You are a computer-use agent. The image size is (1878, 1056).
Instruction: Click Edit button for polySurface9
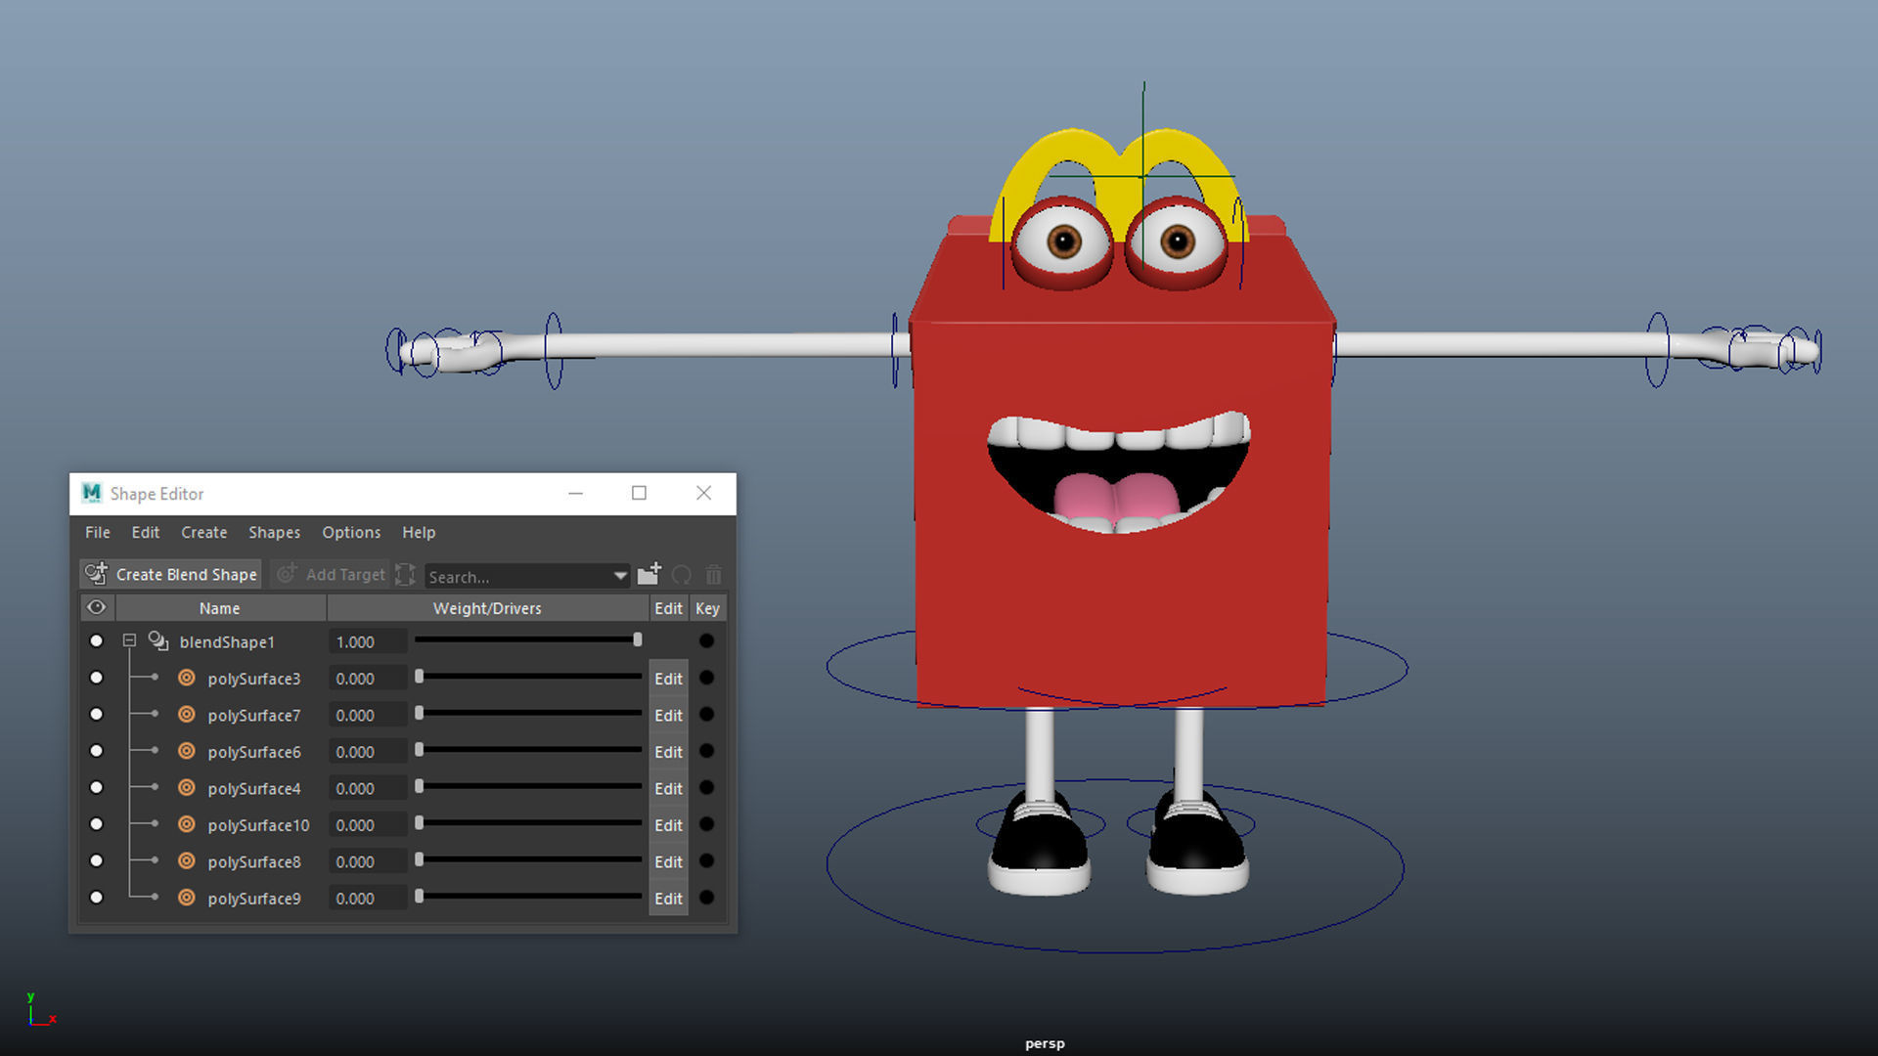[668, 899]
